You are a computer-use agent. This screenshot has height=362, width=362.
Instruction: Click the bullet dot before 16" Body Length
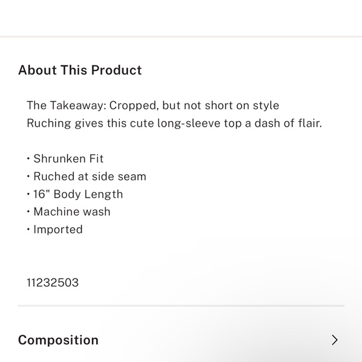(28, 194)
